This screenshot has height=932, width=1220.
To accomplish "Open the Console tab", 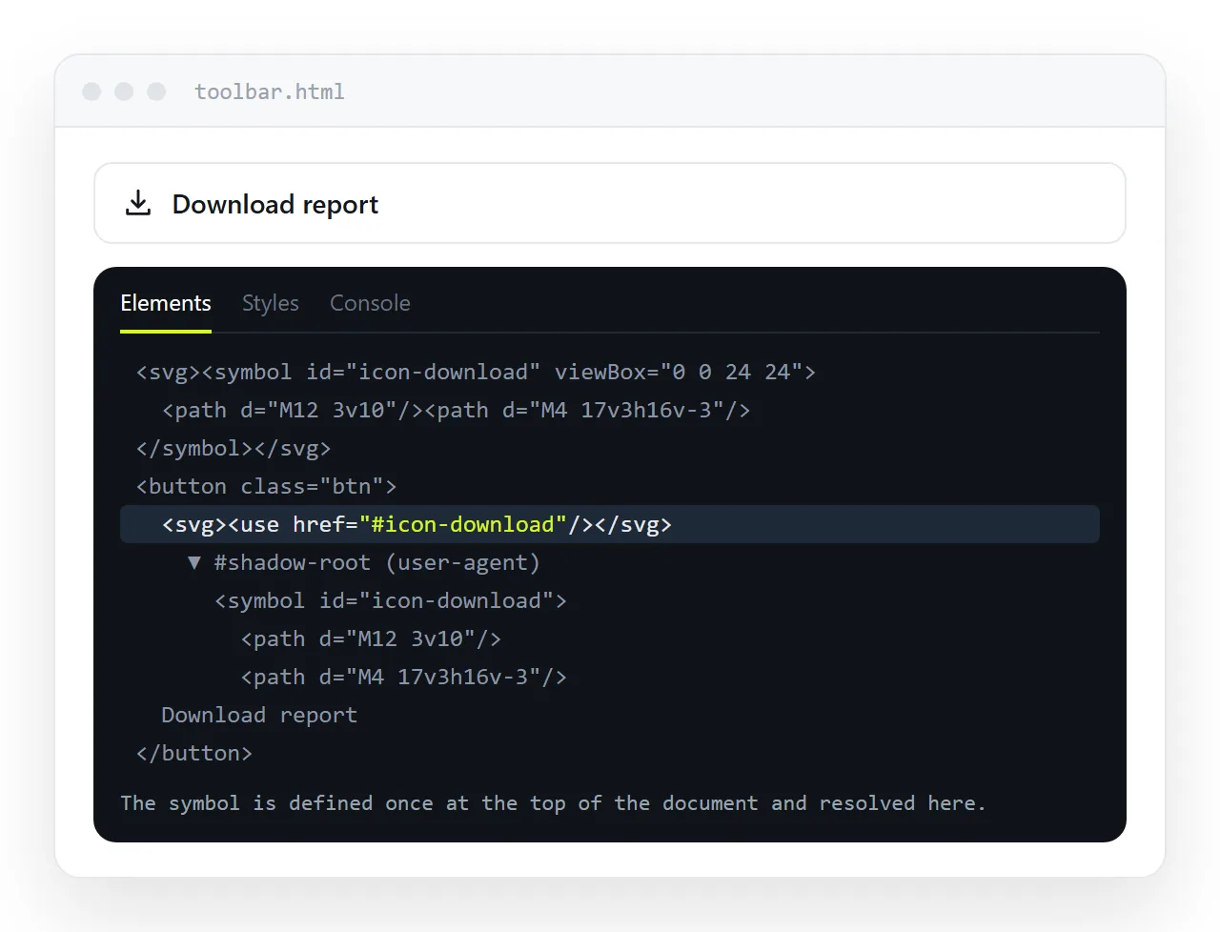I will pyautogui.click(x=370, y=303).
